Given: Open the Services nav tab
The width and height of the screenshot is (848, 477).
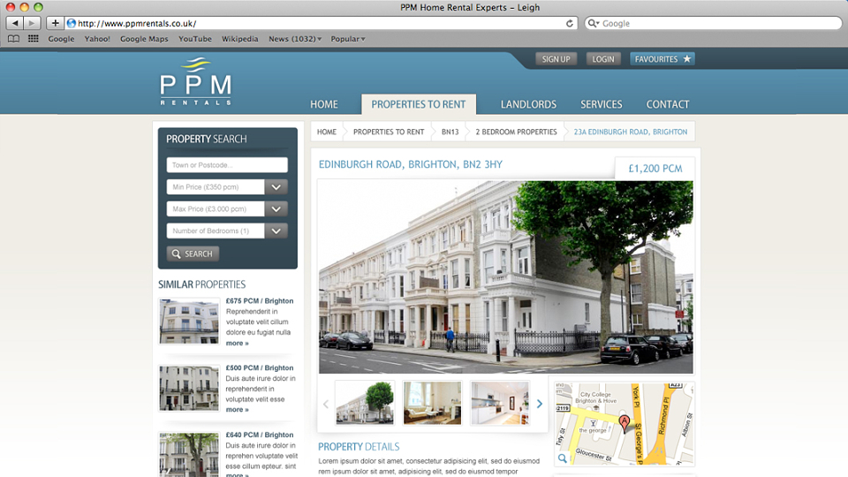Looking at the screenshot, I should coord(602,104).
